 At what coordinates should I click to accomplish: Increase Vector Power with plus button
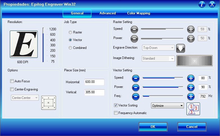click(191, 87)
